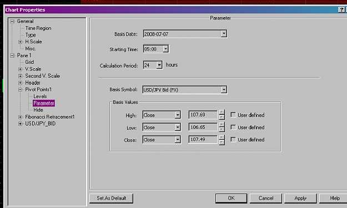
Task: Enable User defined for High
Action: pyautogui.click(x=233, y=115)
